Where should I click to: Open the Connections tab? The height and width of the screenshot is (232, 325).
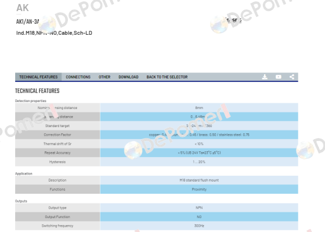pos(78,77)
